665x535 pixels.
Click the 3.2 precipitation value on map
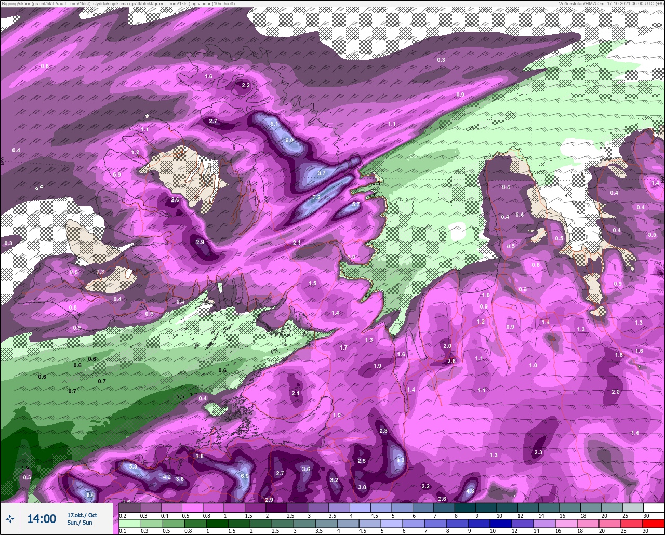pos(334,480)
